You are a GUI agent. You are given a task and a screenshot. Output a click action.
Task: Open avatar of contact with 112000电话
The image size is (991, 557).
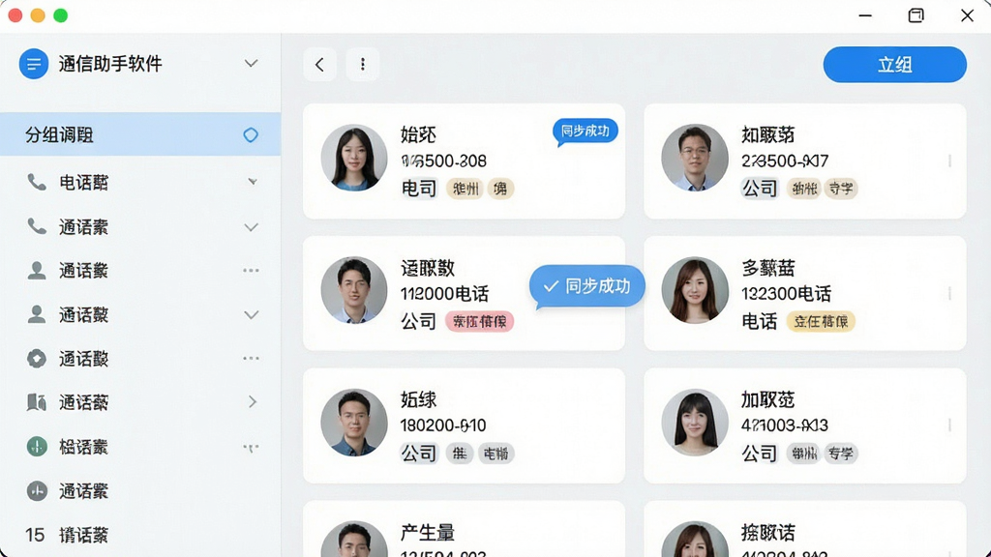coord(354,290)
